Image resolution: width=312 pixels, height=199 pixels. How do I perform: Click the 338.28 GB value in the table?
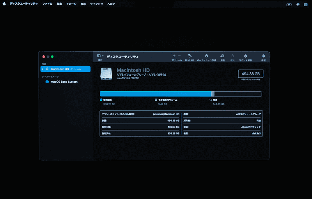pos(173,134)
